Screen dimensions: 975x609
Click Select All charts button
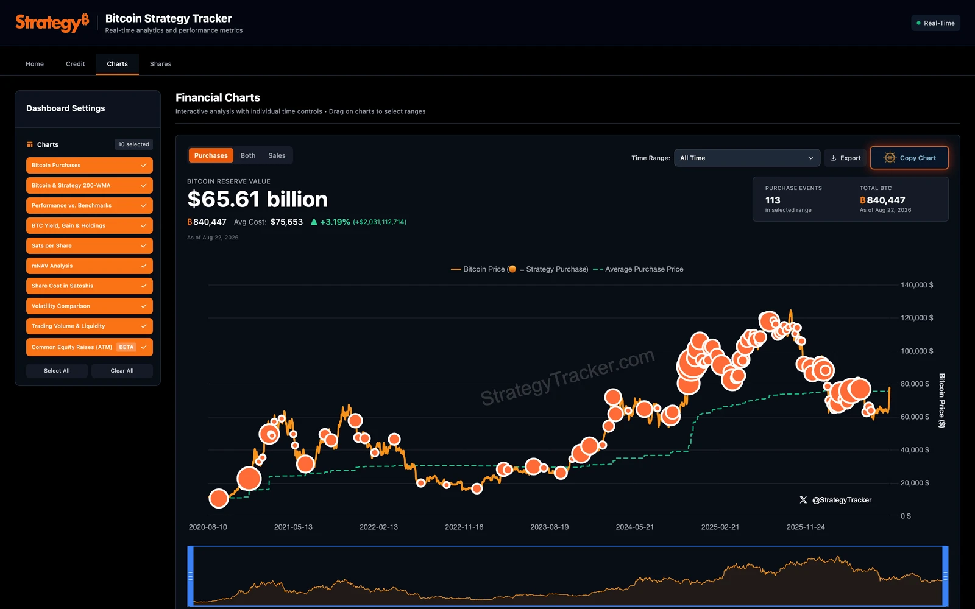click(x=57, y=371)
